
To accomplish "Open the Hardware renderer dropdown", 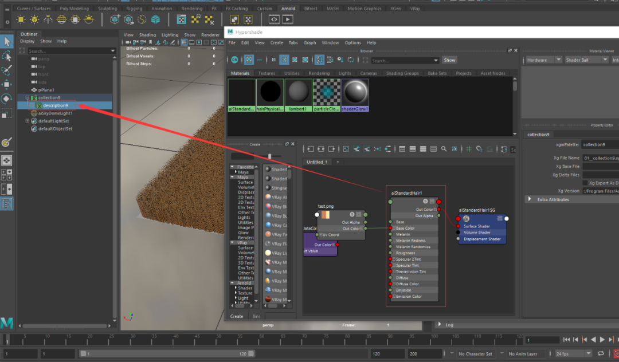I will [544, 60].
